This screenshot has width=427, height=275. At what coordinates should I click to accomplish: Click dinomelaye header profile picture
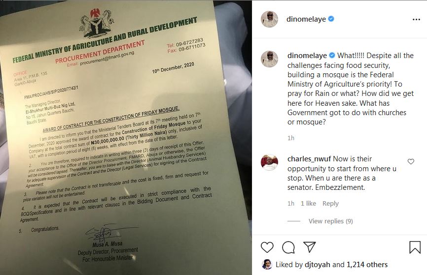pos(269,19)
